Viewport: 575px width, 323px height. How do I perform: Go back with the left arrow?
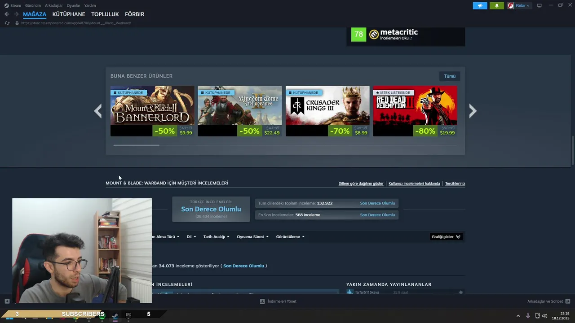coord(7,14)
